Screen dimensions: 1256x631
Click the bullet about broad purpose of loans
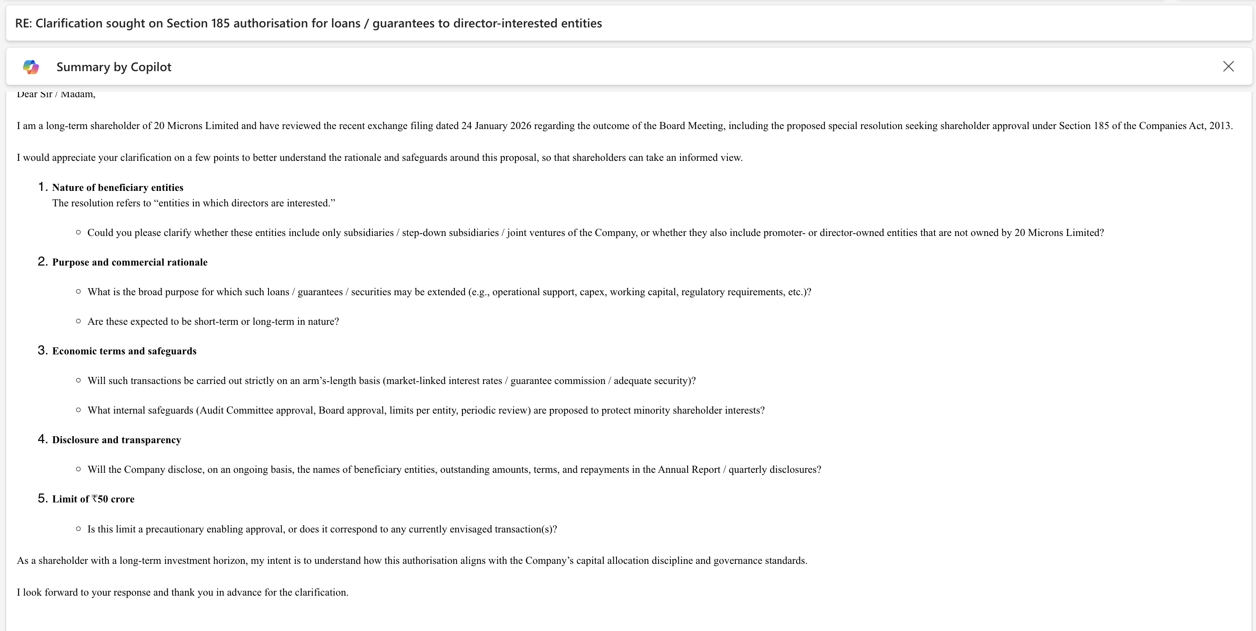pos(449,292)
